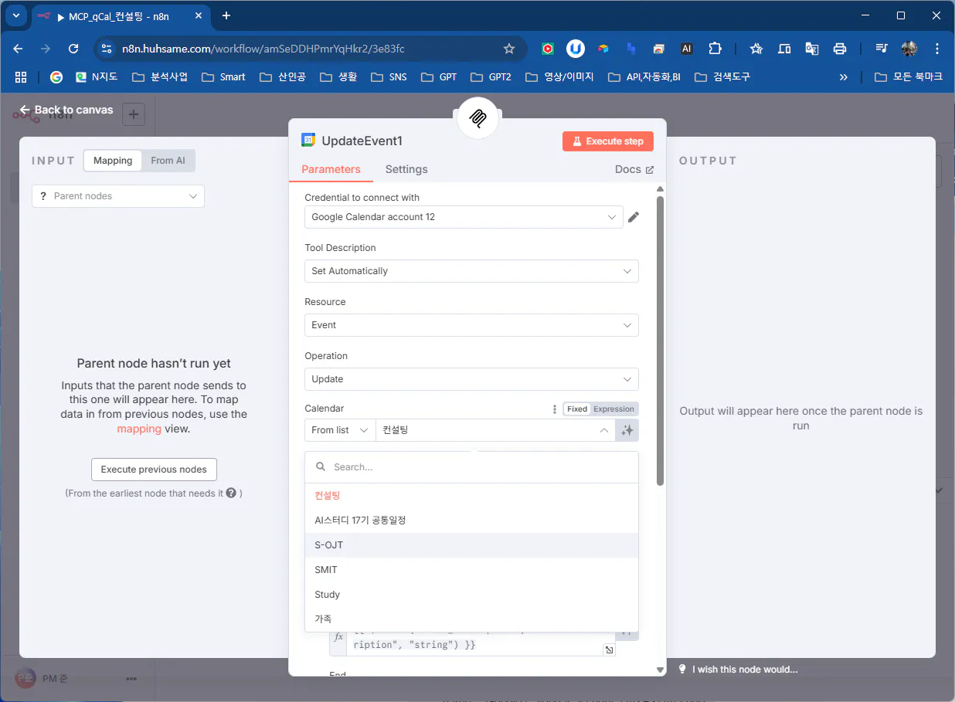The image size is (955, 702).
Task: Open the Google bookmark icon
Action: pos(56,77)
